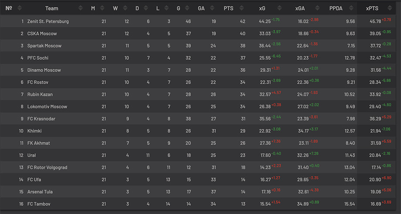
Task: Open the CSKA Moscow team link
Action: click(x=42, y=34)
